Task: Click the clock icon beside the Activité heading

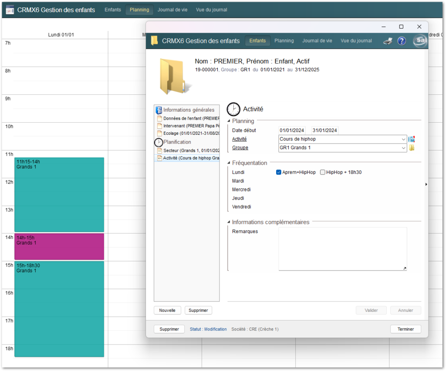Action: (233, 109)
